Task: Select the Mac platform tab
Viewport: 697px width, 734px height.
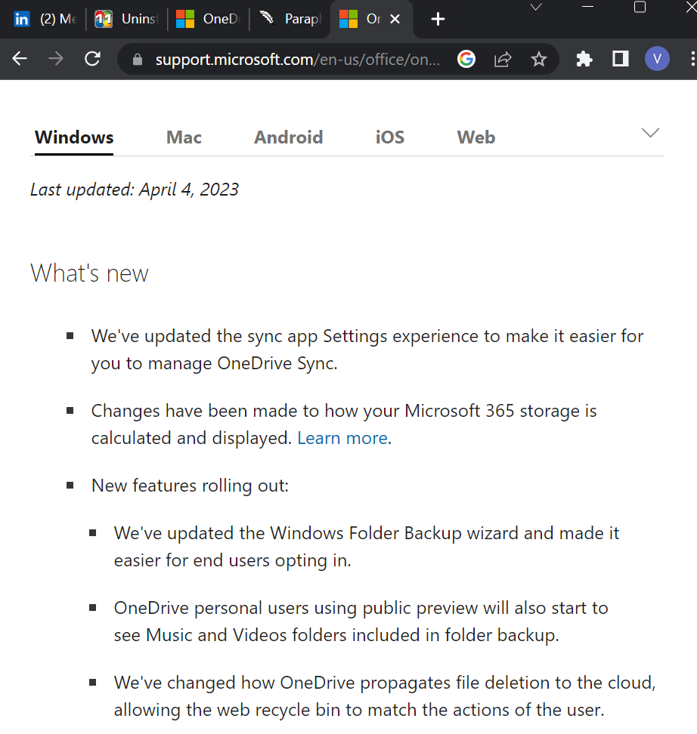Action: coord(184,137)
